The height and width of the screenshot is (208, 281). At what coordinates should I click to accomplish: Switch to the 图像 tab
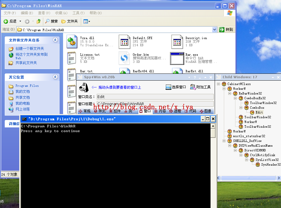(x=205, y=111)
